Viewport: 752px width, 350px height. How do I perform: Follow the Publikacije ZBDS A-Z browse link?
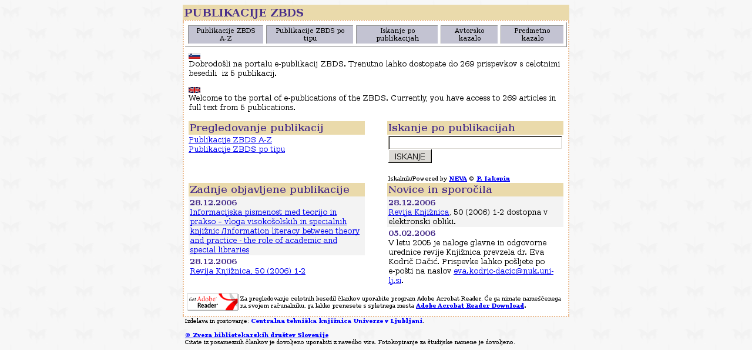230,140
